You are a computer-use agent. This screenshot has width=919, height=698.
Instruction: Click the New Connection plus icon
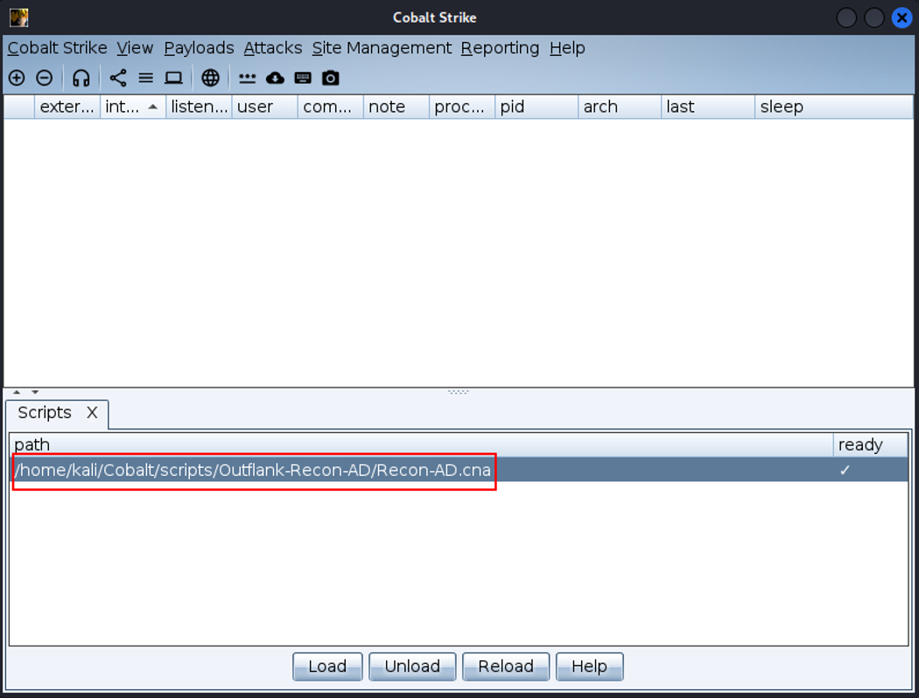[x=17, y=78]
